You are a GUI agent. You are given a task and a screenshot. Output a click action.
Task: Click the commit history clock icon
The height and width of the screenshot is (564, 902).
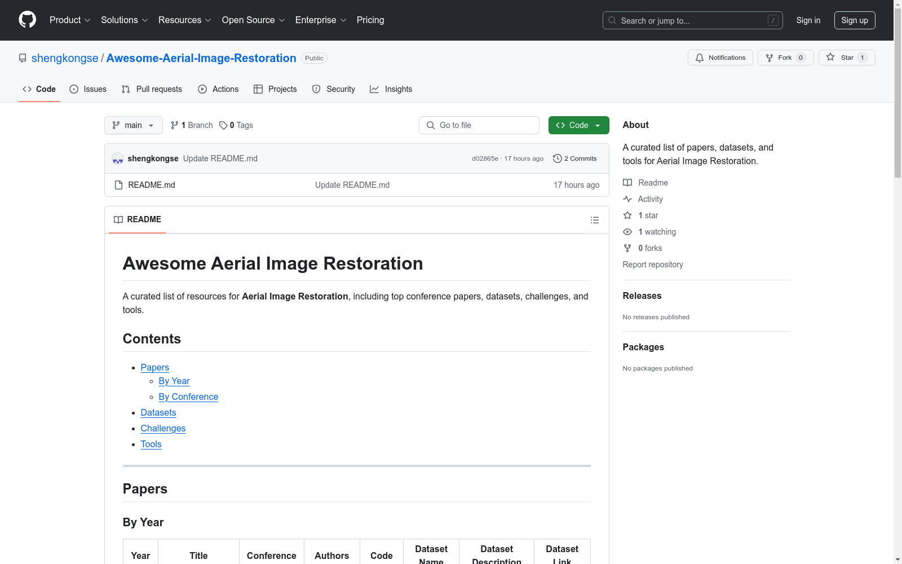tap(557, 158)
